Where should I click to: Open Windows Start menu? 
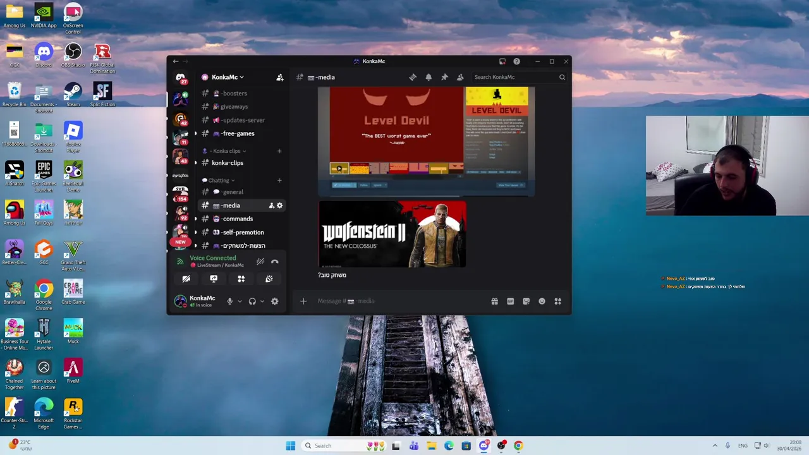[x=290, y=446]
